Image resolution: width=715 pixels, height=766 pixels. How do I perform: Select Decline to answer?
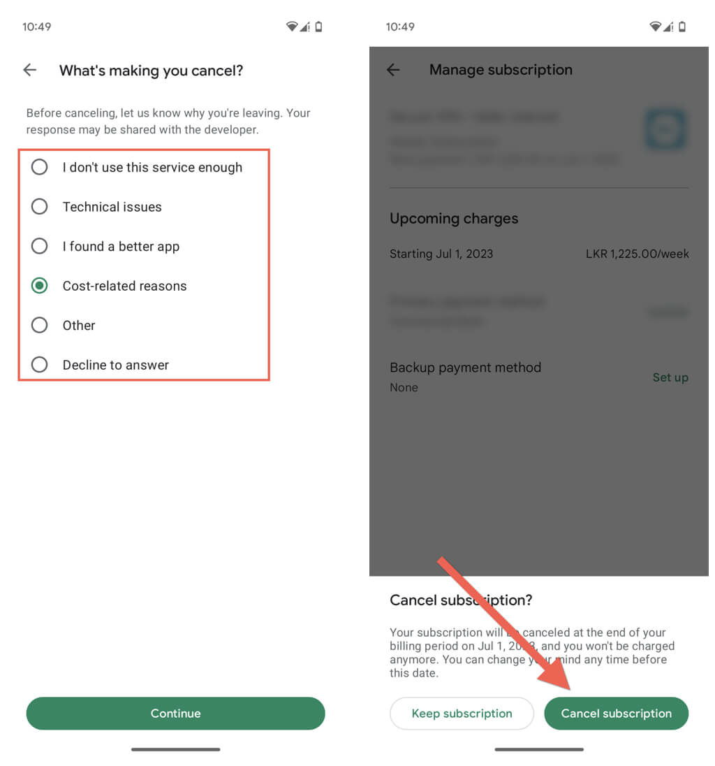tap(143, 365)
